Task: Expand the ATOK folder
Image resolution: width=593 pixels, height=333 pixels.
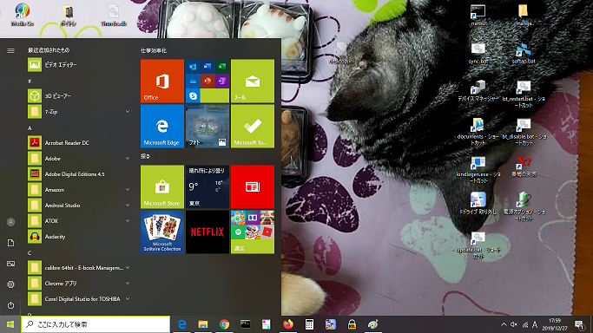Action: (x=79, y=221)
